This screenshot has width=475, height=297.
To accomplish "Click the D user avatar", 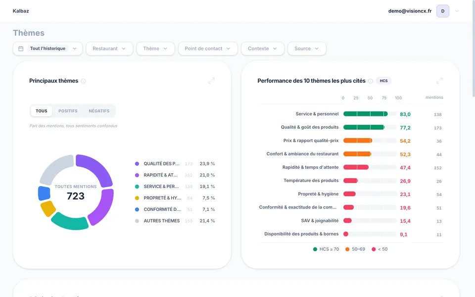I will [x=442, y=11].
